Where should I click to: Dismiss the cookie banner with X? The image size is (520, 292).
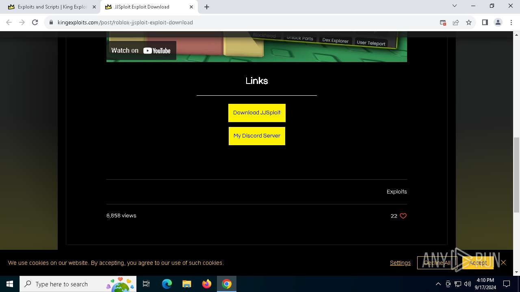(x=503, y=262)
